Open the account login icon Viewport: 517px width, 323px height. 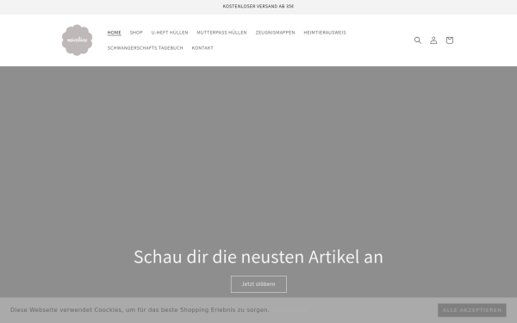coord(433,40)
